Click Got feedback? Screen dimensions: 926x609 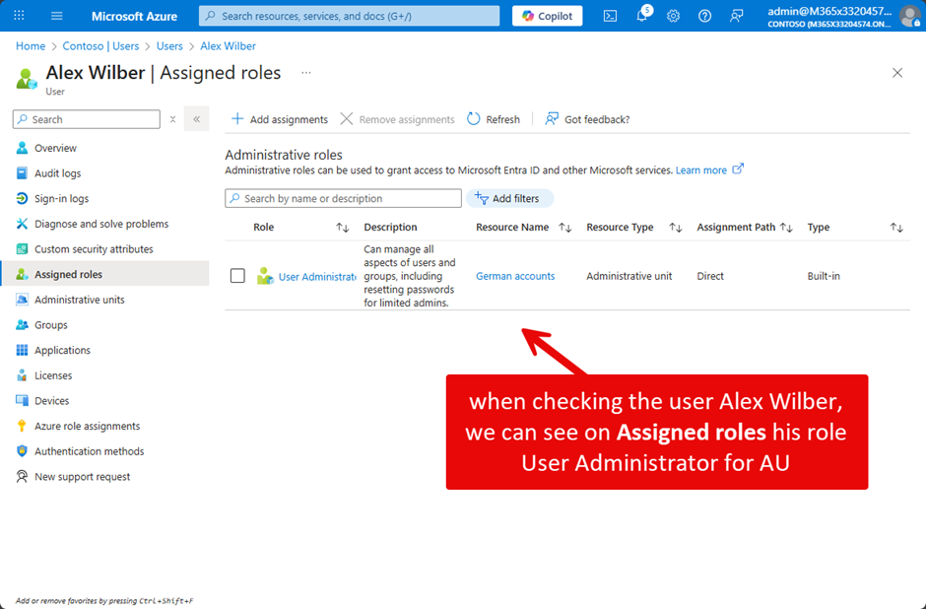coord(587,119)
